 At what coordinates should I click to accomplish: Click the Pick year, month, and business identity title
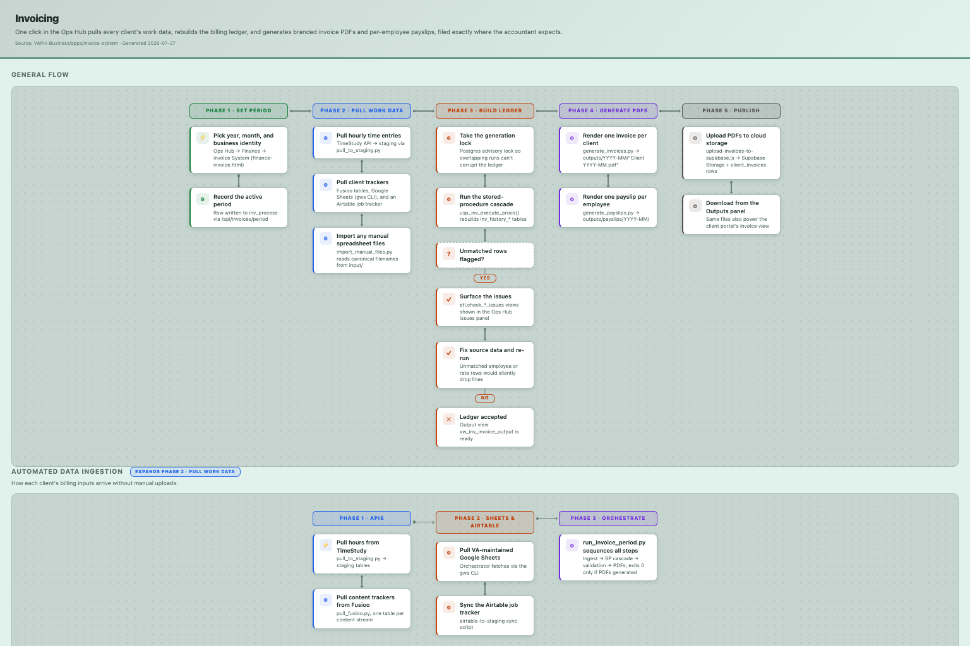(244, 139)
